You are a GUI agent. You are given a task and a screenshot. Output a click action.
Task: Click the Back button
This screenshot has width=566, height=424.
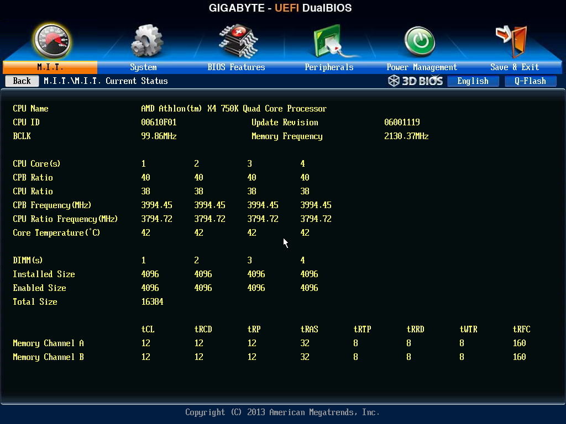22,81
